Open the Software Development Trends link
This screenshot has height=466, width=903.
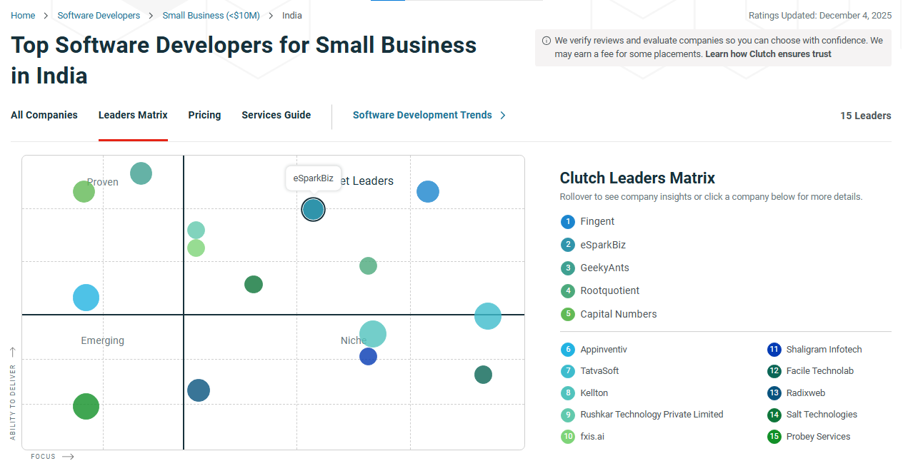click(x=429, y=115)
